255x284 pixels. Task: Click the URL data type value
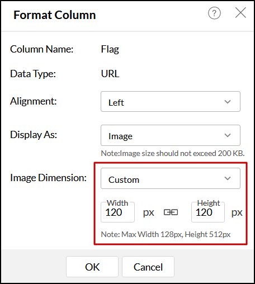pyautogui.click(x=110, y=74)
